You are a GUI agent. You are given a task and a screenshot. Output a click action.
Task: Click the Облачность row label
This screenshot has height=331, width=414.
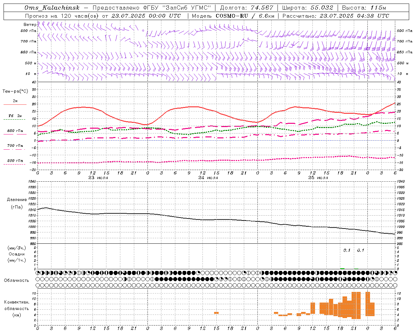click(16, 281)
